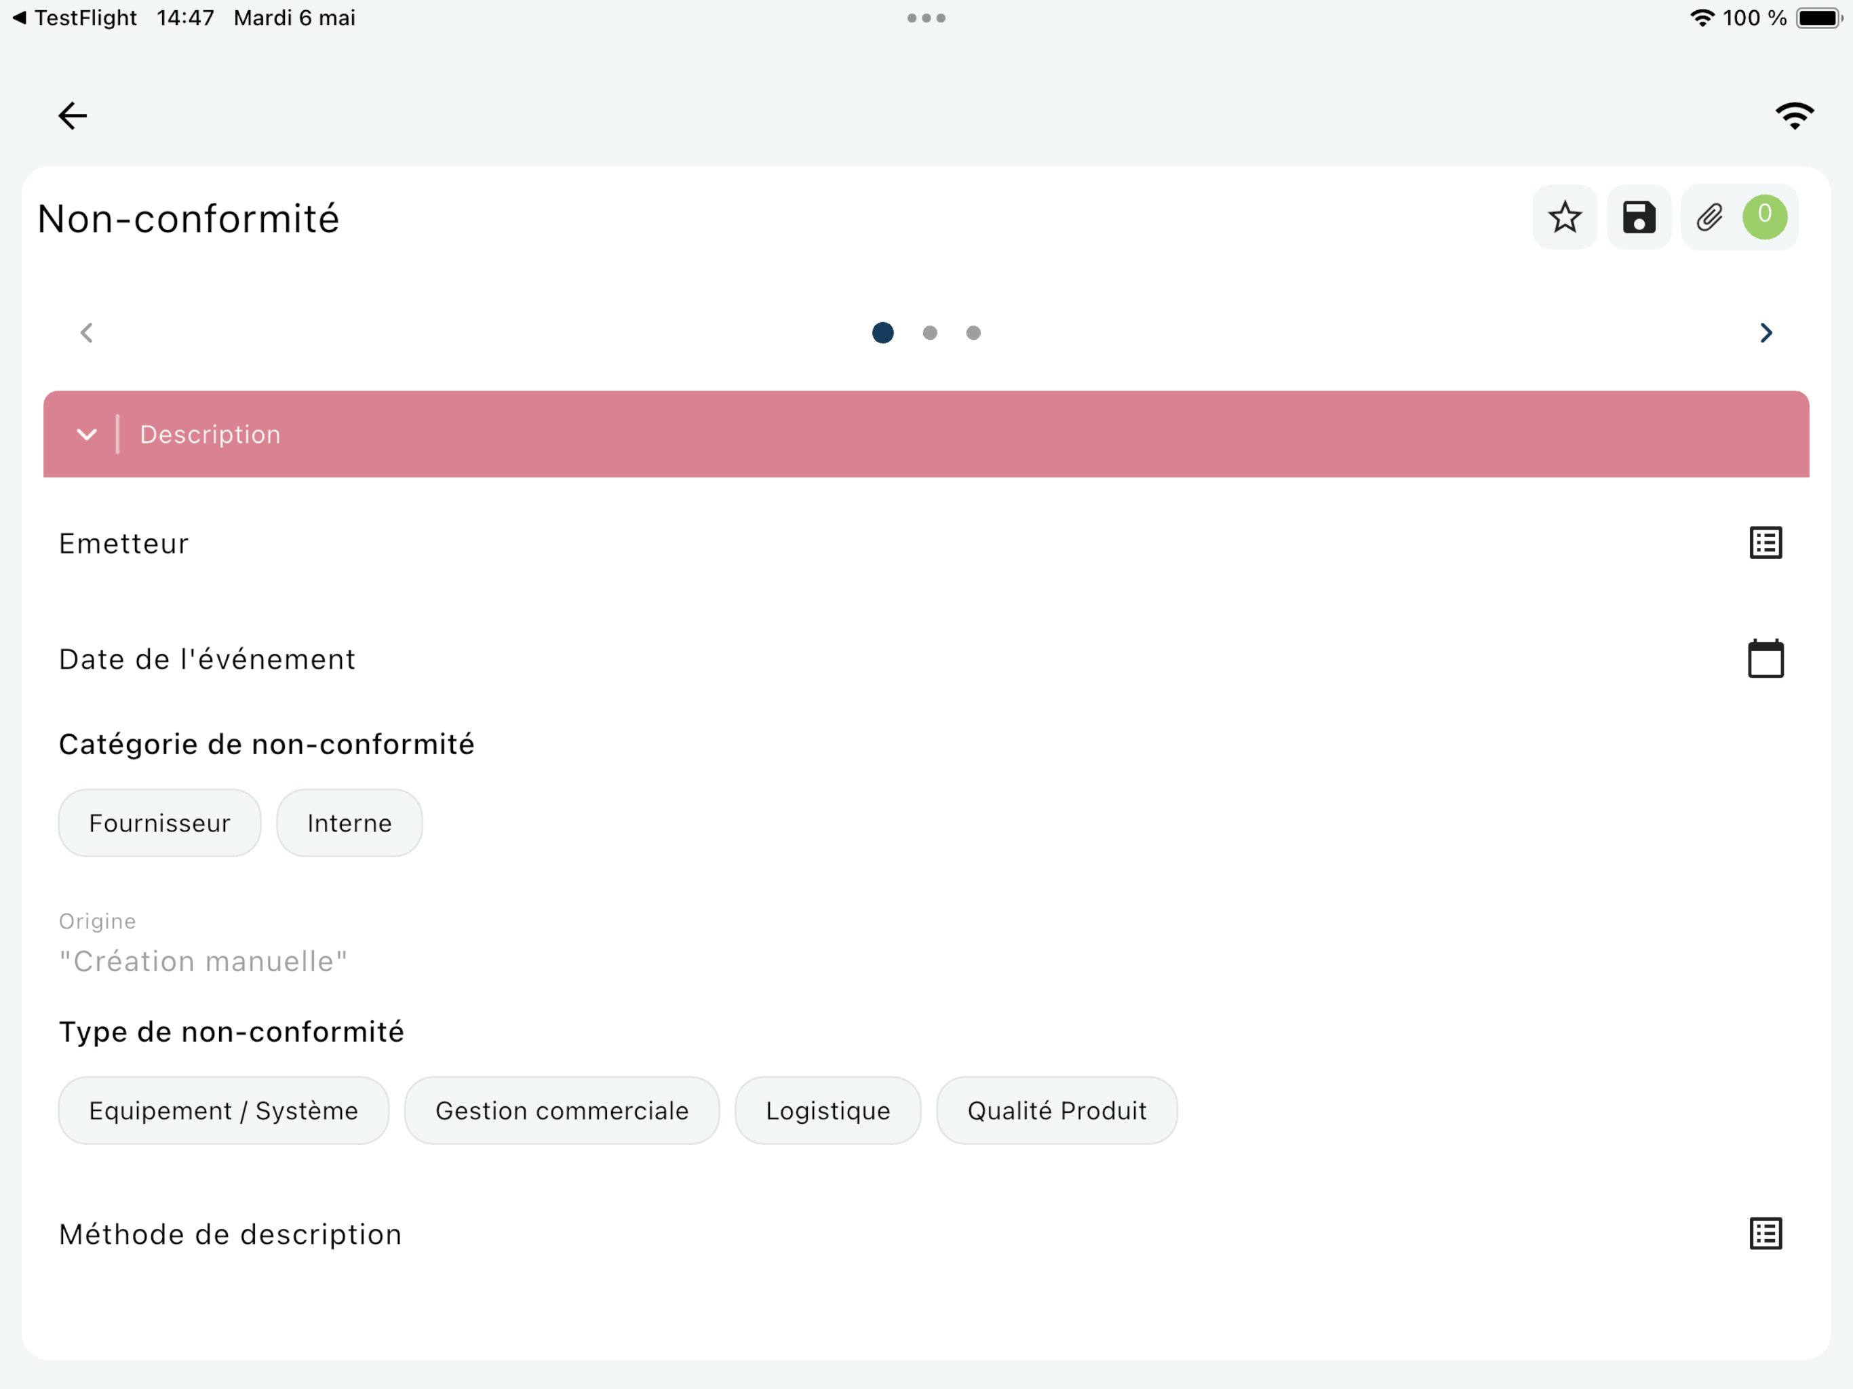This screenshot has height=1389, width=1853.
Task: Choose Equipement / Système type
Action: (224, 1110)
